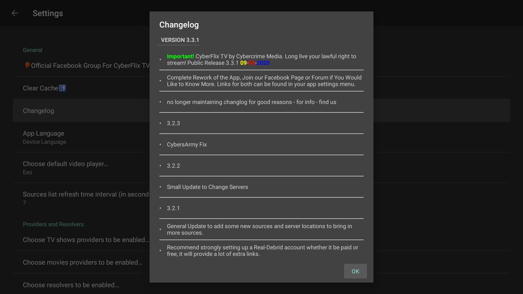Click the Exo video player value
This screenshot has width=523, height=294.
click(27, 172)
